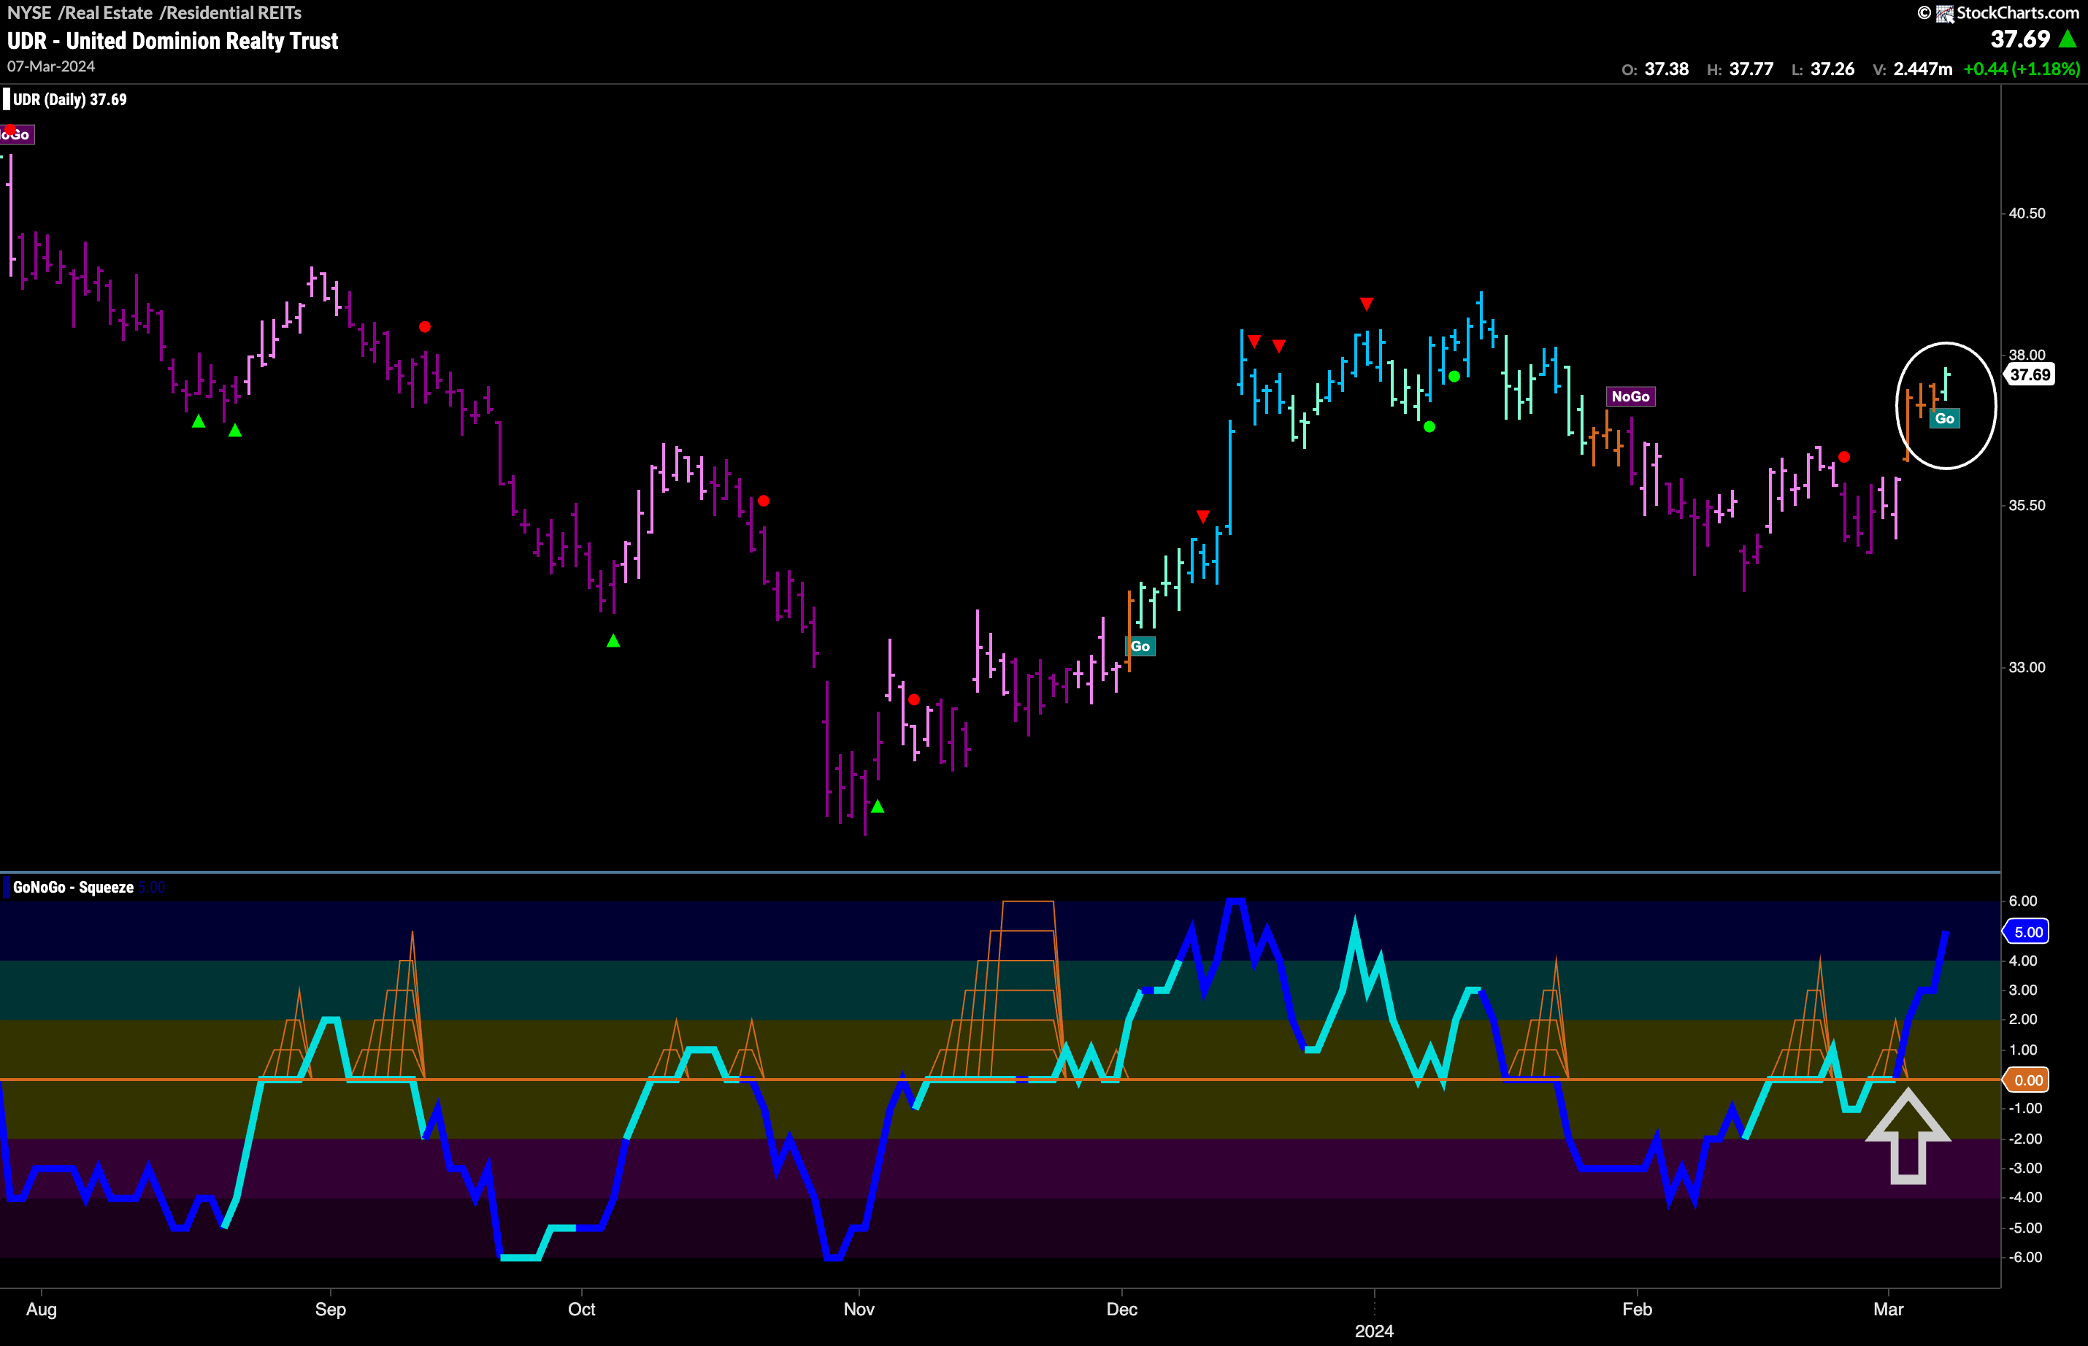Screen dimensions: 2088x1346
Task: Click the green up-arrow beside price 37.69
Action: pyautogui.click(x=2068, y=39)
